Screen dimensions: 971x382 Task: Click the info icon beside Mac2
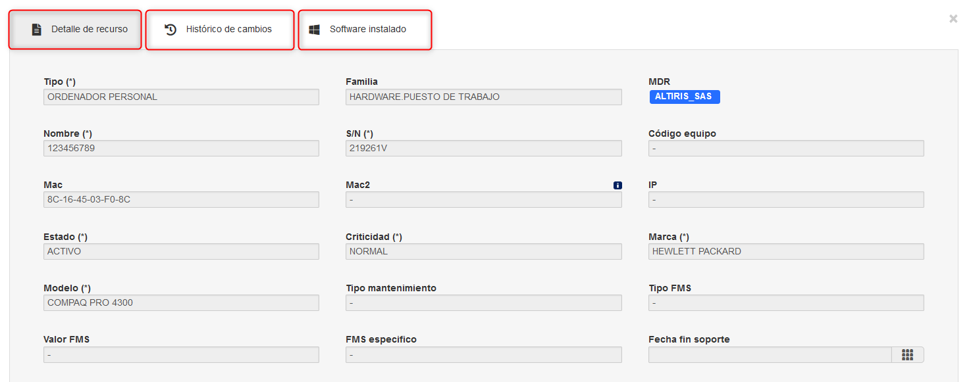[x=617, y=185]
